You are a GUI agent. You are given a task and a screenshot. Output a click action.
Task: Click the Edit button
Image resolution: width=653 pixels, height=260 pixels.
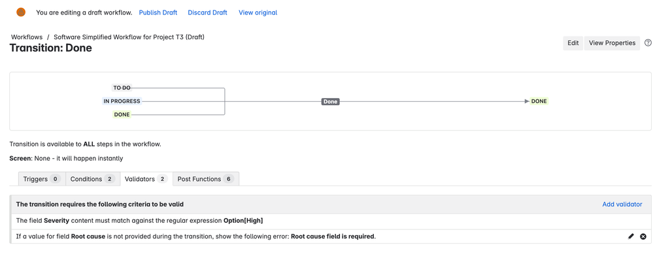573,43
